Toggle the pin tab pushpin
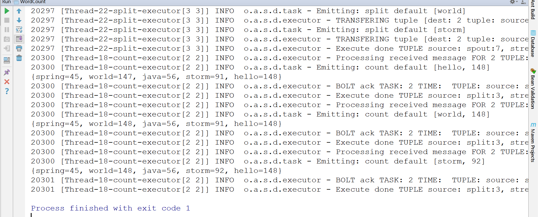Viewport: 538px width, 217px height. (x=7, y=72)
